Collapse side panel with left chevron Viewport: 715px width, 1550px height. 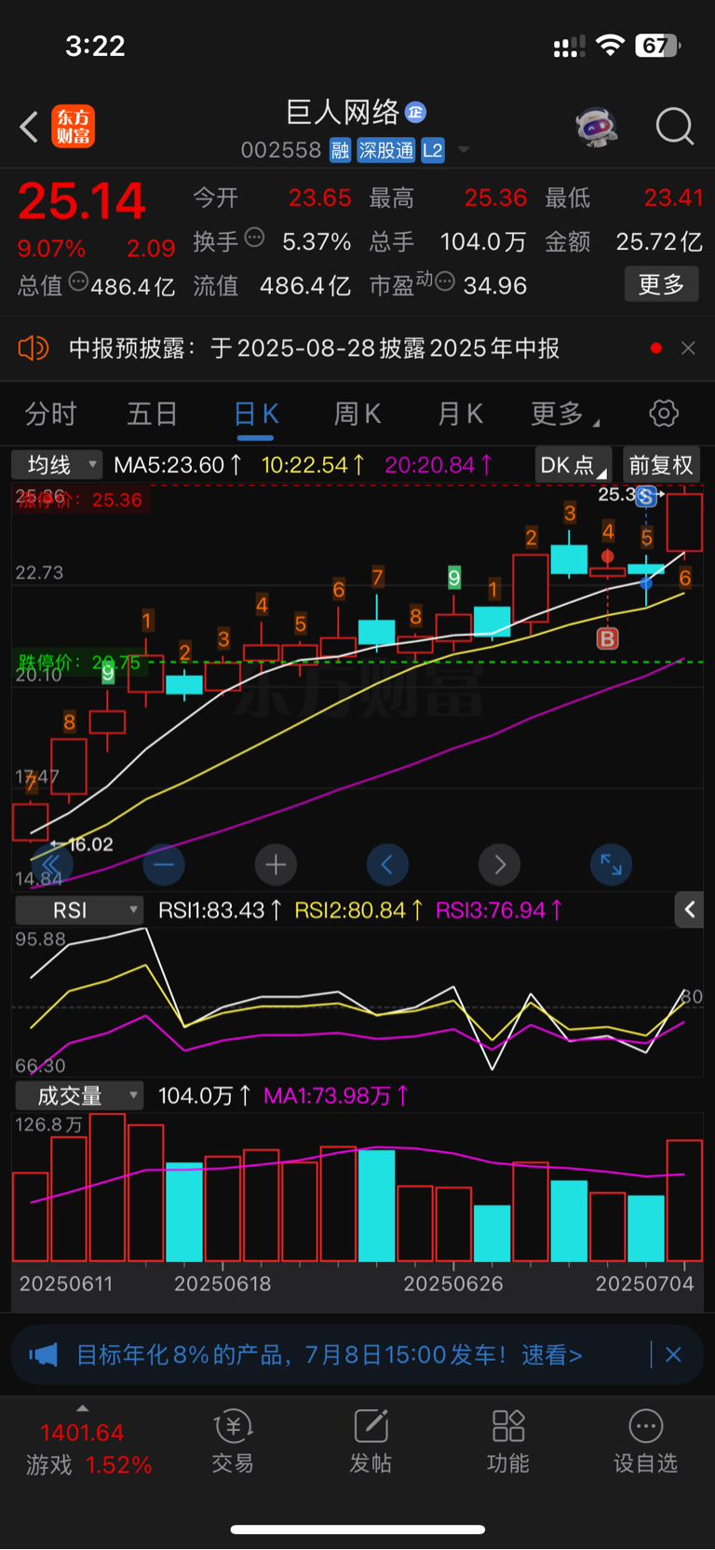pos(689,910)
